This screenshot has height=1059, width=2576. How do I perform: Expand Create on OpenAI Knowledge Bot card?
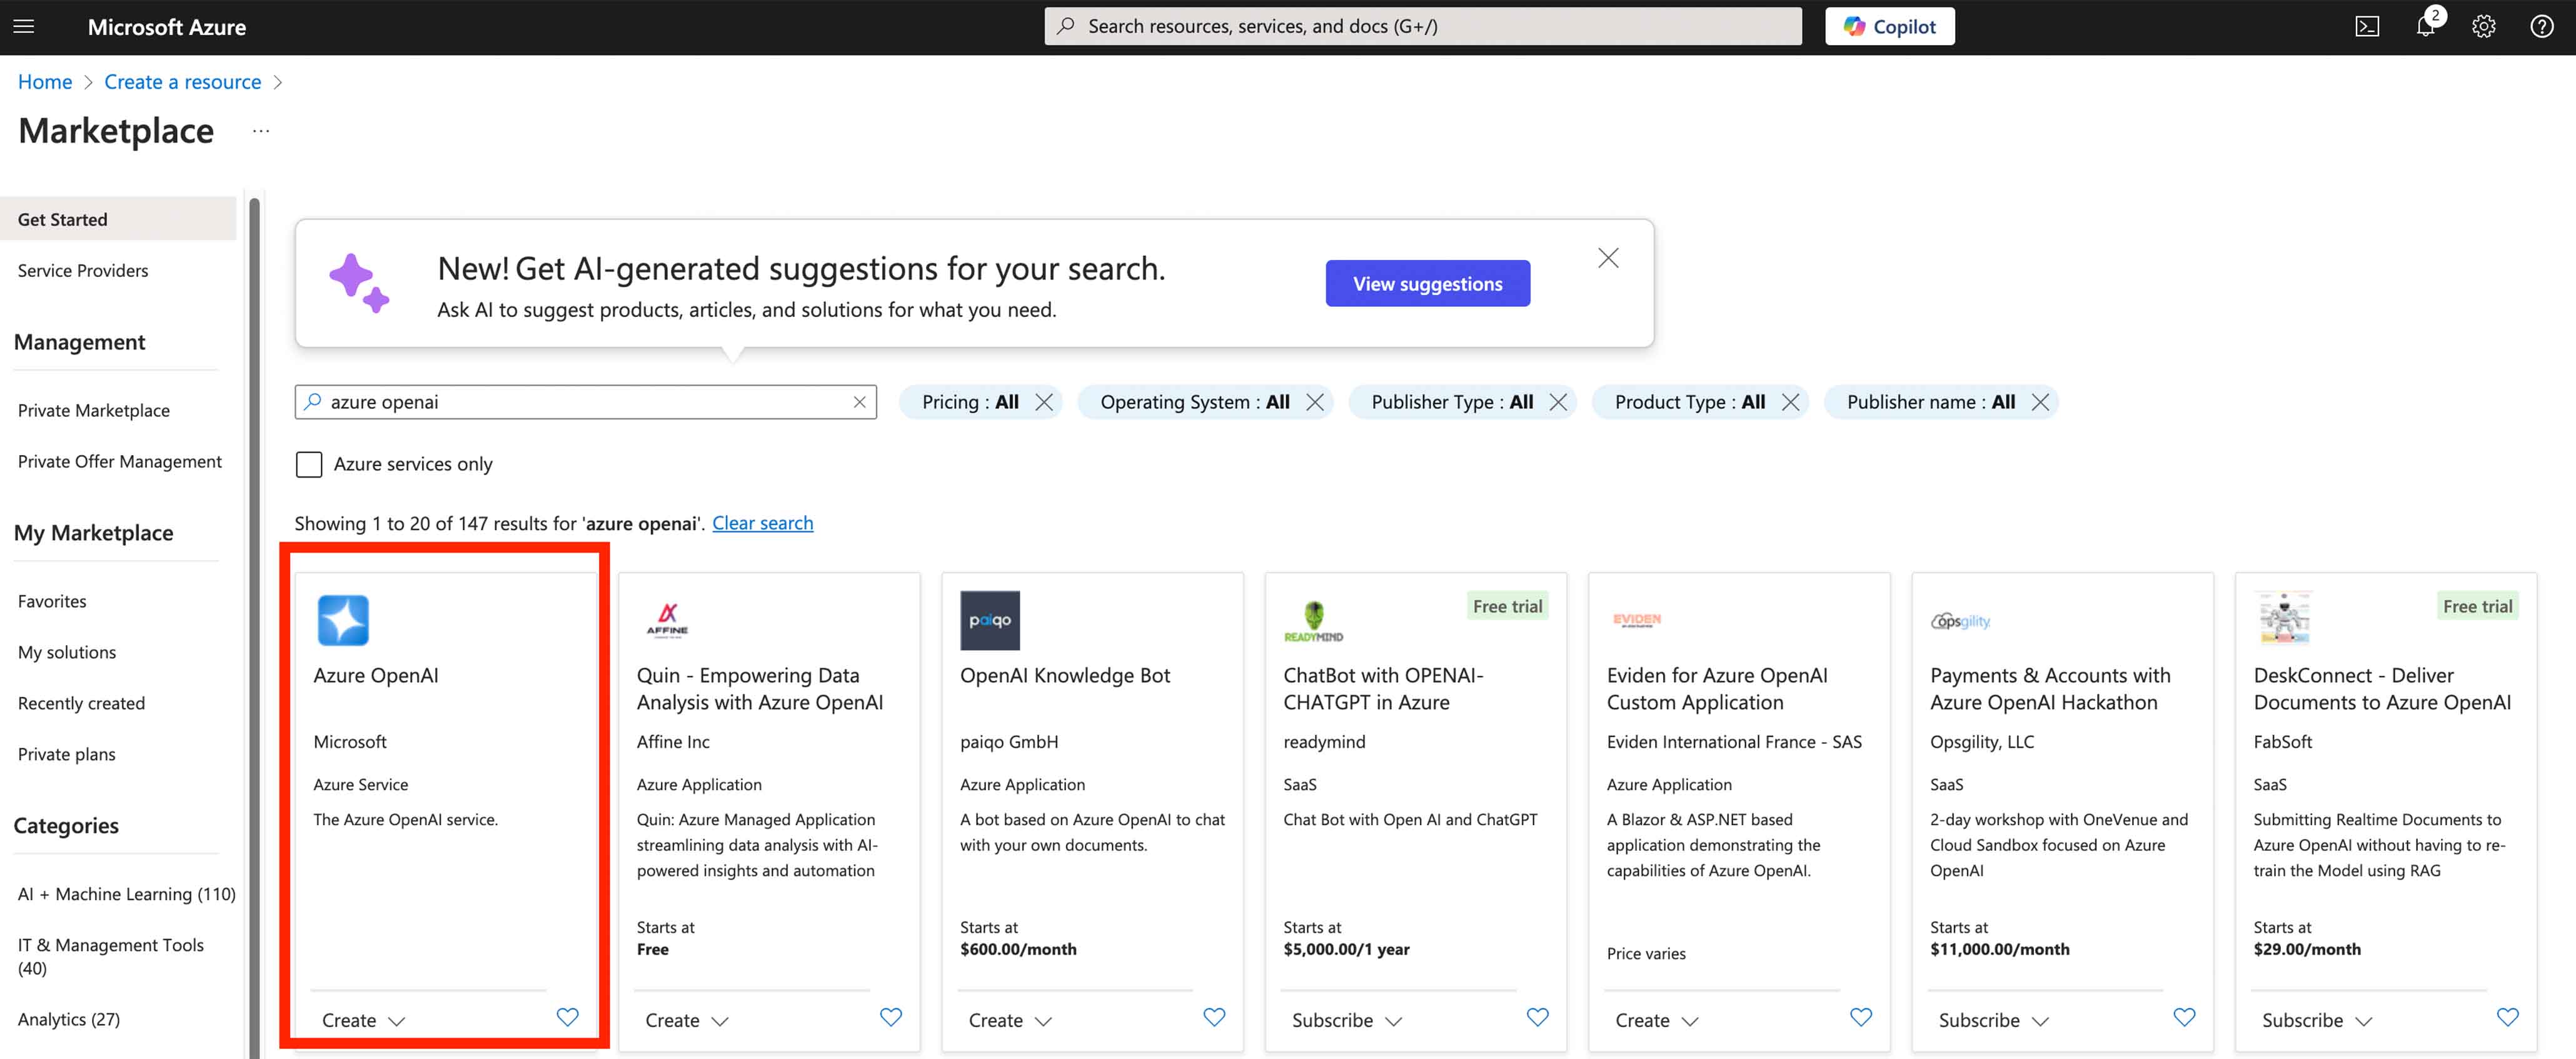click(1010, 1020)
